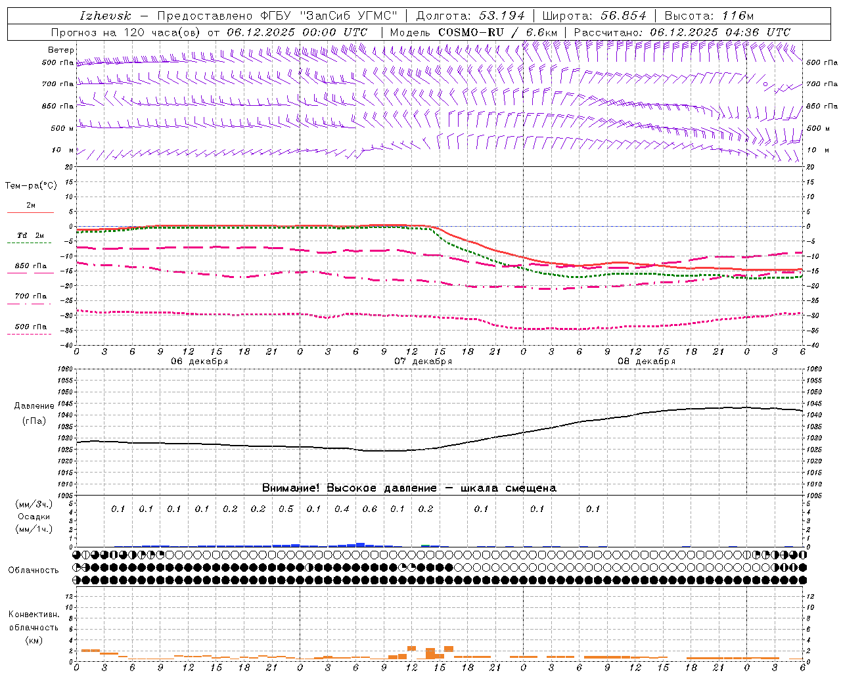The image size is (841, 673).
Task: Click the city name 'Izhevsk' in header
Action: coord(105,16)
